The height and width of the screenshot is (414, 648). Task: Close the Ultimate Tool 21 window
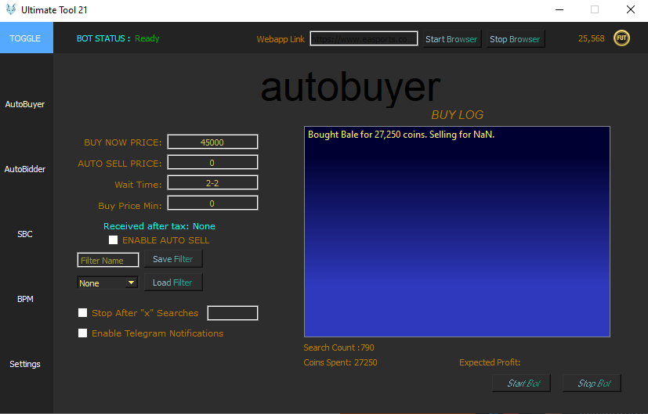pos(631,9)
